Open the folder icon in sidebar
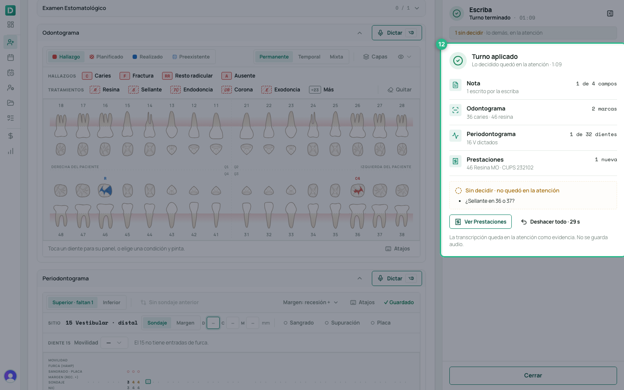The width and height of the screenshot is (624, 390). 10,103
